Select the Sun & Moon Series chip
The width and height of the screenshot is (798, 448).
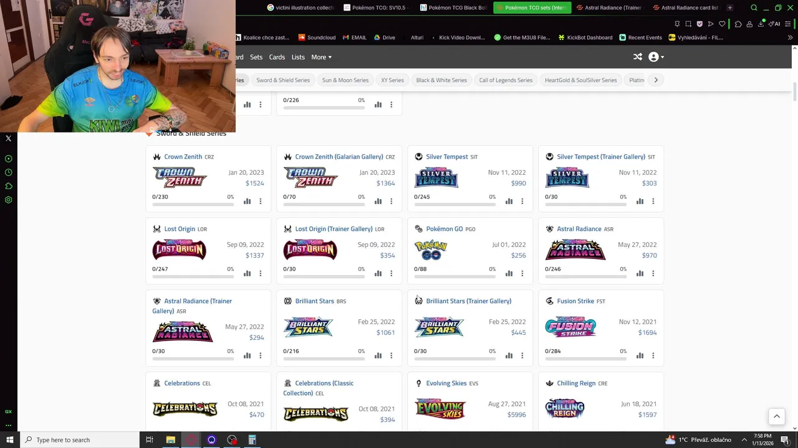[345, 80]
